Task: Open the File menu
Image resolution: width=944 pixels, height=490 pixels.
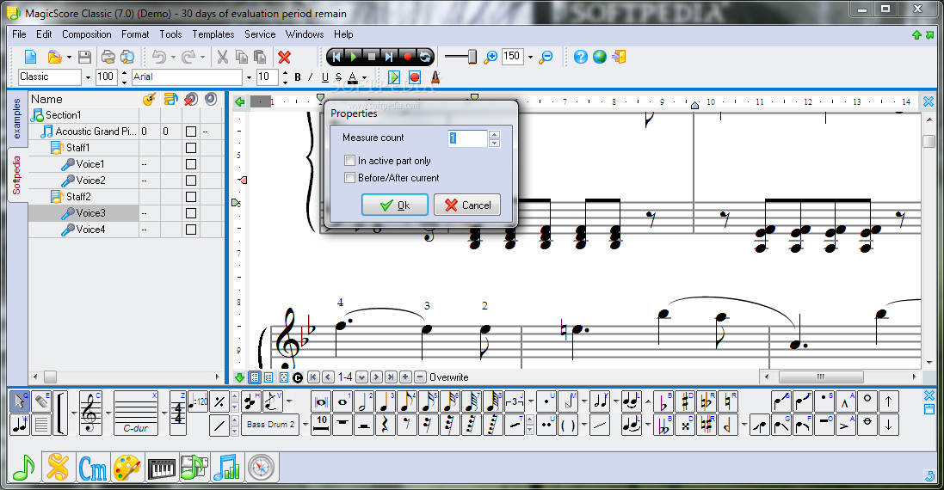Action: pyautogui.click(x=19, y=34)
